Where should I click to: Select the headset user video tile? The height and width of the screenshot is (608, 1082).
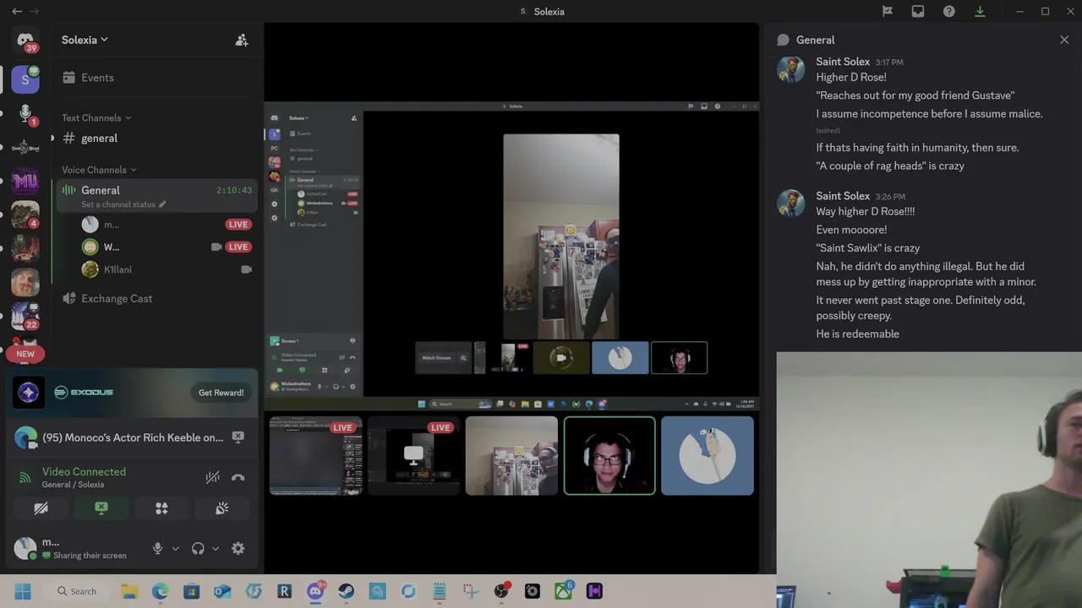click(609, 455)
